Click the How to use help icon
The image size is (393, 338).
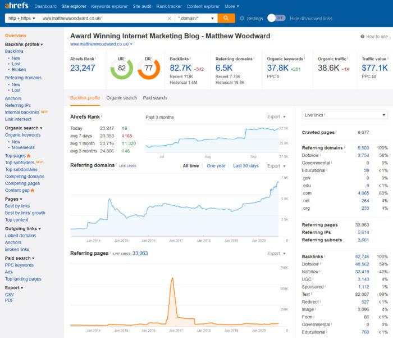coord(363,37)
